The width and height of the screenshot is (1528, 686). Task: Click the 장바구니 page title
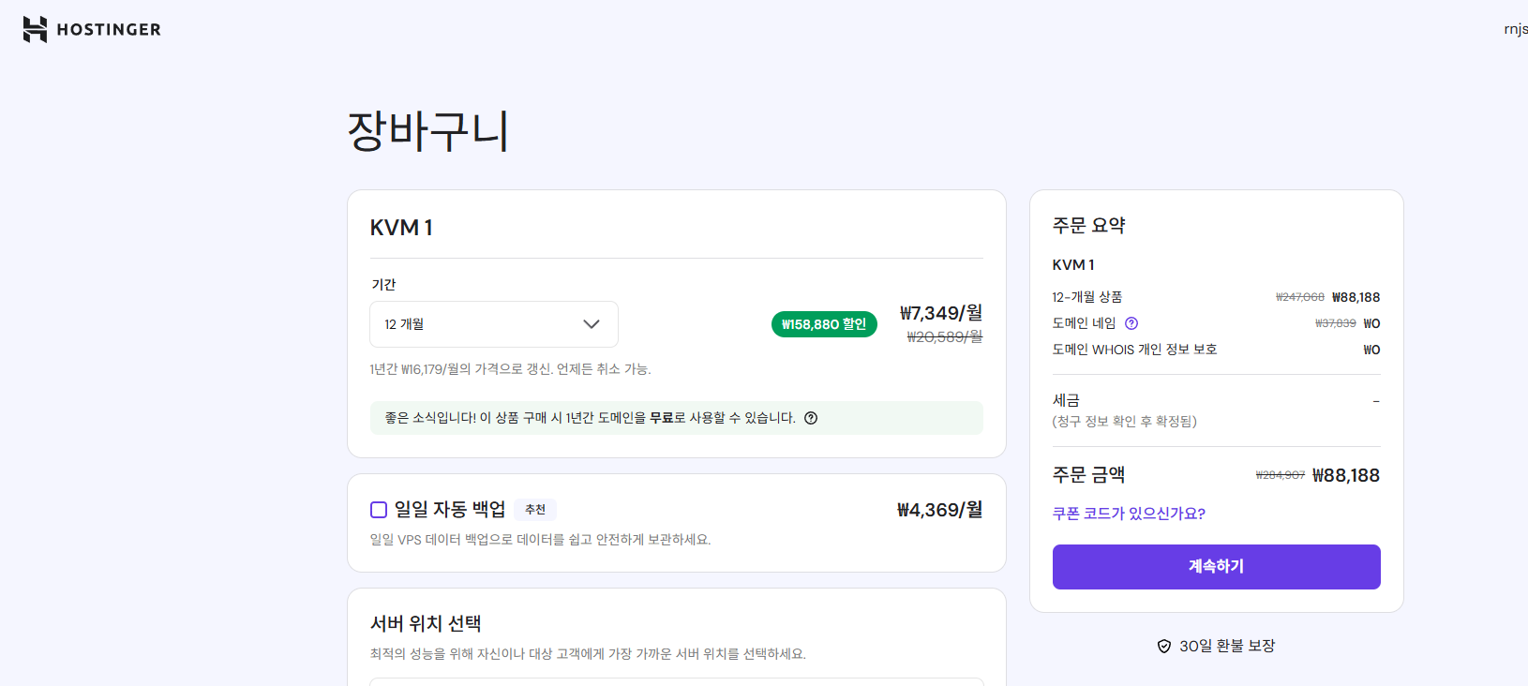click(428, 130)
